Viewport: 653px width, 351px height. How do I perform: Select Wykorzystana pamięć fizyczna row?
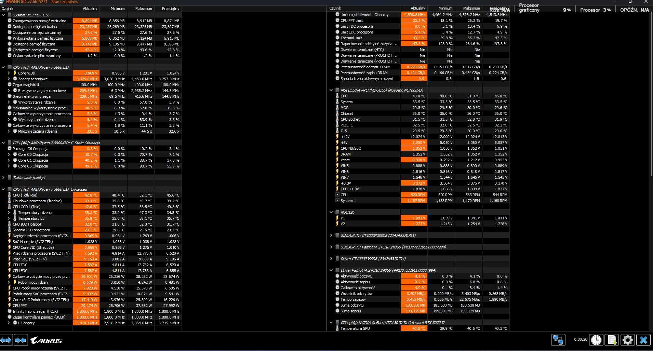91,38
